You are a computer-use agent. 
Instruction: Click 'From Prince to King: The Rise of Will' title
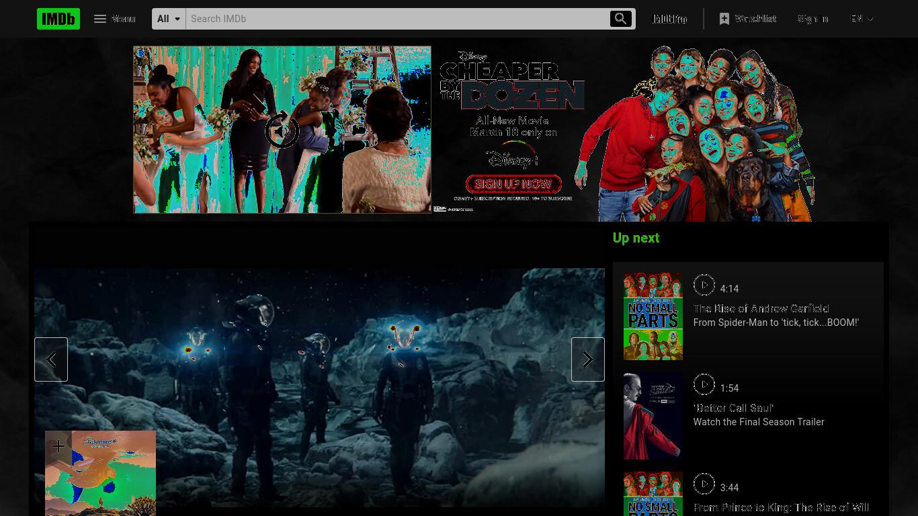(x=781, y=507)
